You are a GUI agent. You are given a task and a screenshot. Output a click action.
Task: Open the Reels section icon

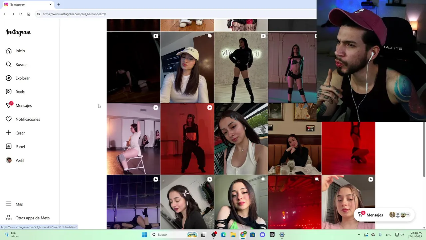9,92
